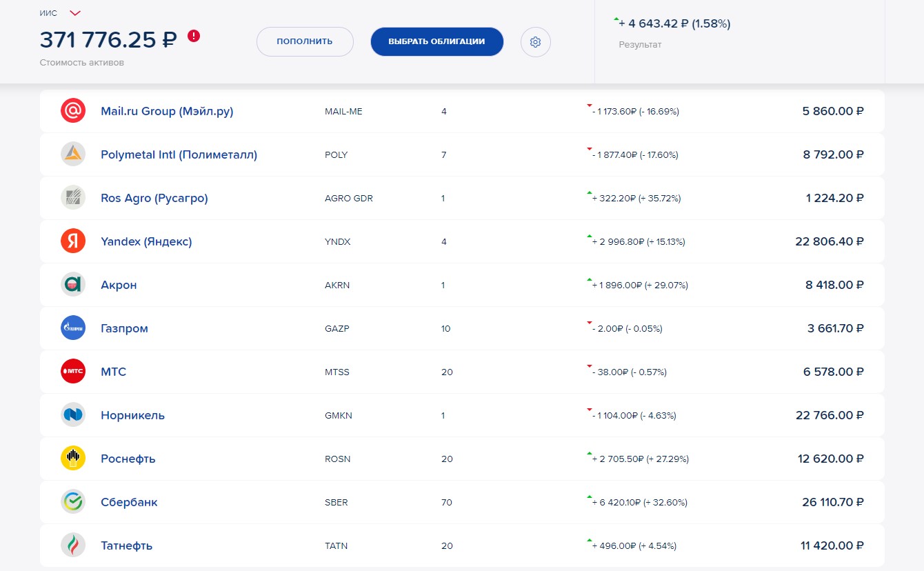Click the ticker MTSS
Screen dimensions: 924x571
[x=337, y=372]
